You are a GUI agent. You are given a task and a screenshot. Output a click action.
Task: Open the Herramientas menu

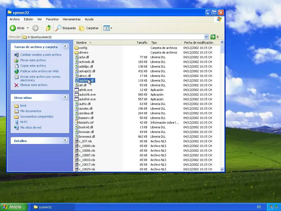(x=72, y=19)
